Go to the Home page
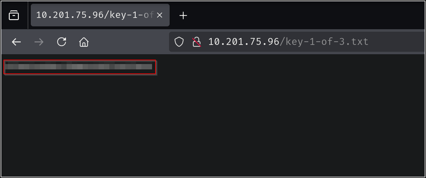 click(84, 42)
